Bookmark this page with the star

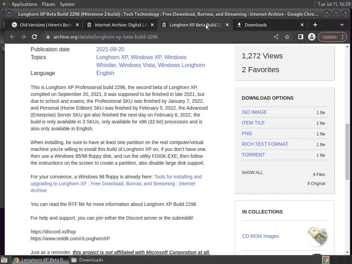pos(287,37)
